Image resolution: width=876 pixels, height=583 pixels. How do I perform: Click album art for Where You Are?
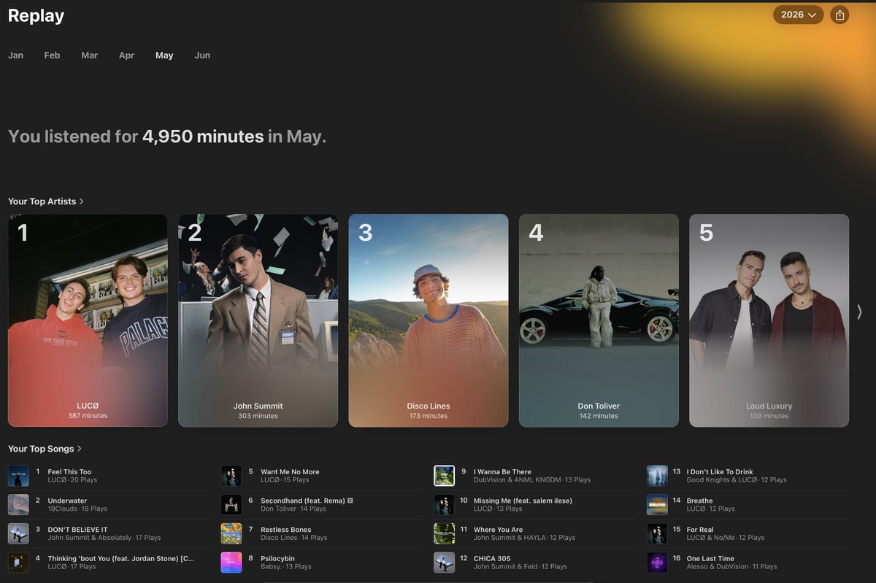(x=444, y=533)
